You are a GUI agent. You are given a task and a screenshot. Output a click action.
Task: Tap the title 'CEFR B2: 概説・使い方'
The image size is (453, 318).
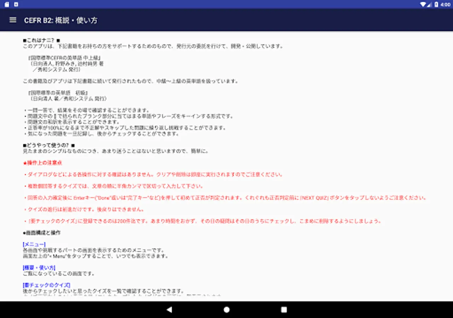(61, 20)
